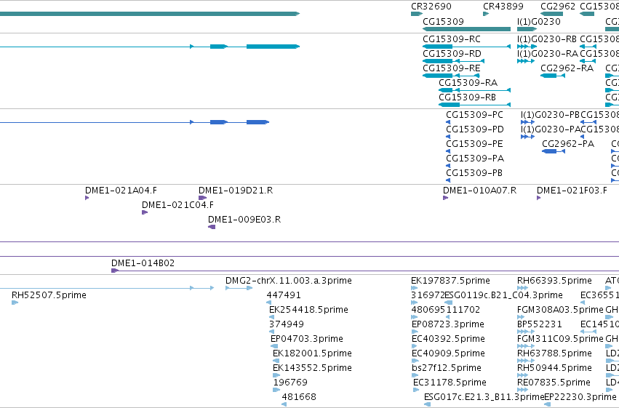The width and height of the screenshot is (619, 408).
Task: Open transcript CG15309-RA
Action: tap(468, 83)
